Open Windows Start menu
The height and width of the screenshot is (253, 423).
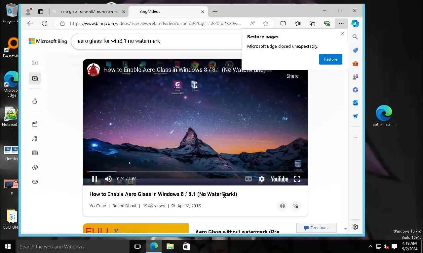pos(8,246)
